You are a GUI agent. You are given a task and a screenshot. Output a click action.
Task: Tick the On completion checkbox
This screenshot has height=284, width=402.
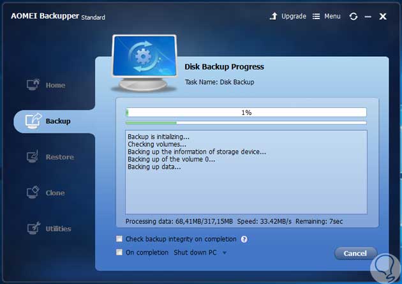pyautogui.click(x=119, y=252)
